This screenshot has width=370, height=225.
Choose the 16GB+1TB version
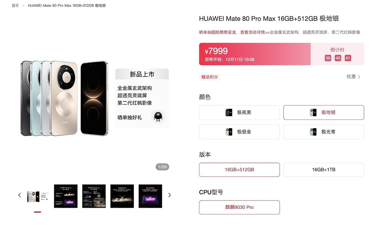[x=323, y=170]
